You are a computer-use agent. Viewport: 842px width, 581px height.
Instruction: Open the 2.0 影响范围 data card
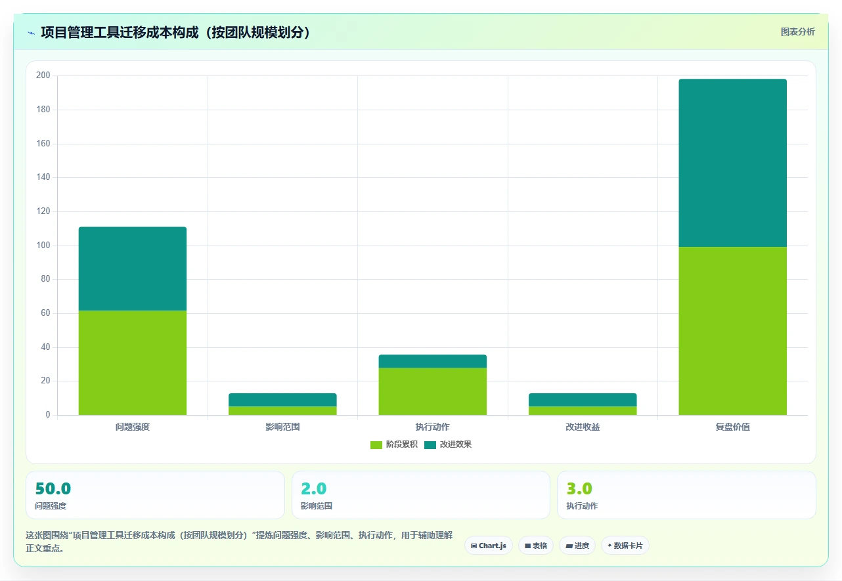coord(421,495)
